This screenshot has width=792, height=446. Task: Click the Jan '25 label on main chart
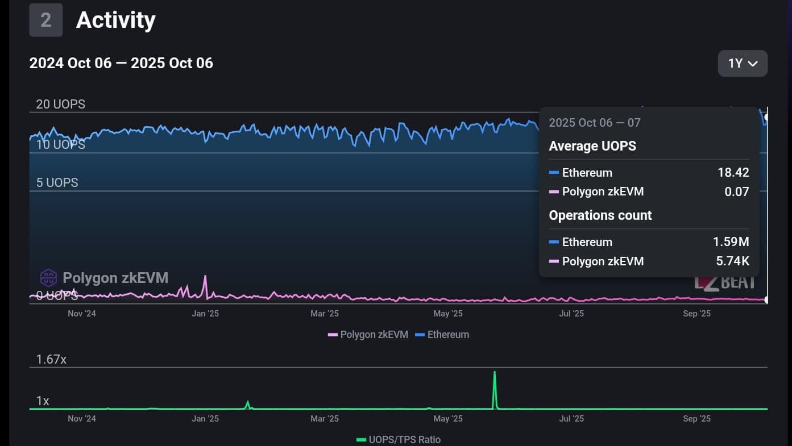[x=205, y=314]
